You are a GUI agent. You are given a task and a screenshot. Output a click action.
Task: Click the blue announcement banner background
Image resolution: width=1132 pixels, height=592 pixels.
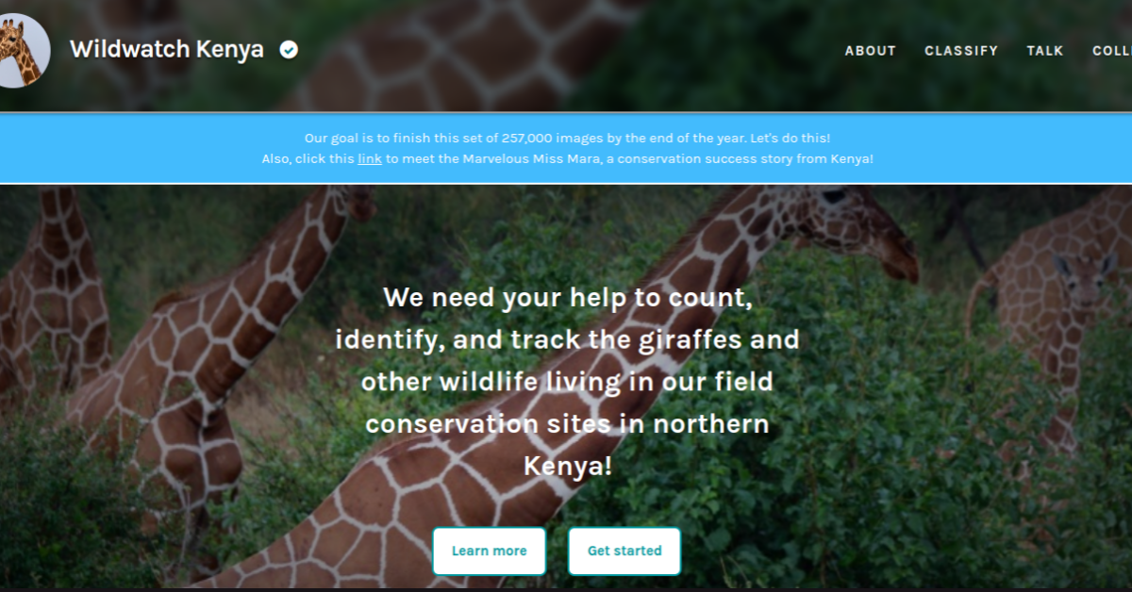566,148
